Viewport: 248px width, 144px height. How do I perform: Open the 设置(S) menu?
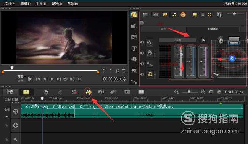(x=56, y=3)
